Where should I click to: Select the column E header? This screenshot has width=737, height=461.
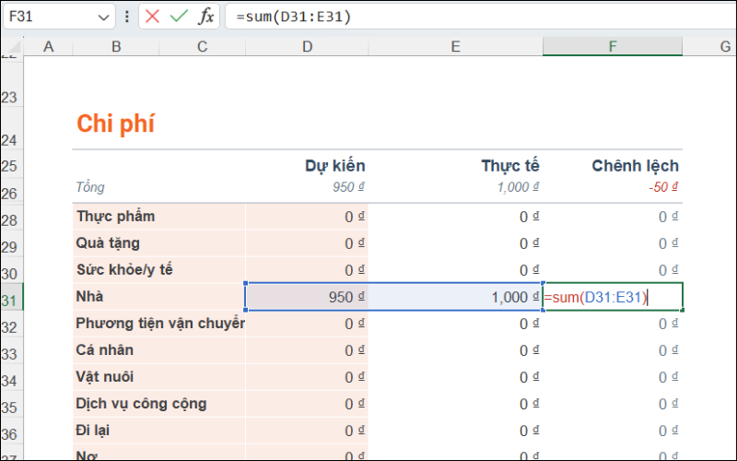(x=455, y=46)
